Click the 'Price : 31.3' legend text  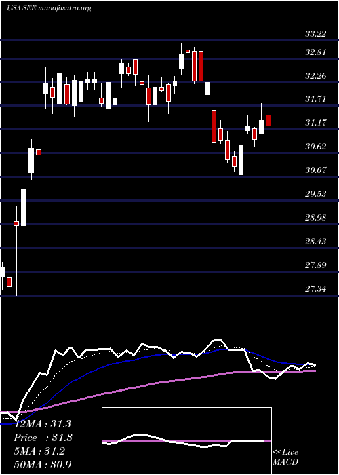[x=43, y=438]
